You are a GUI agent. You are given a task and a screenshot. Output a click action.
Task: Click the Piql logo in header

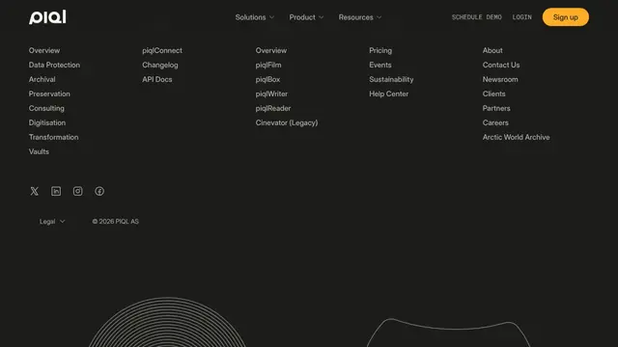(47, 17)
